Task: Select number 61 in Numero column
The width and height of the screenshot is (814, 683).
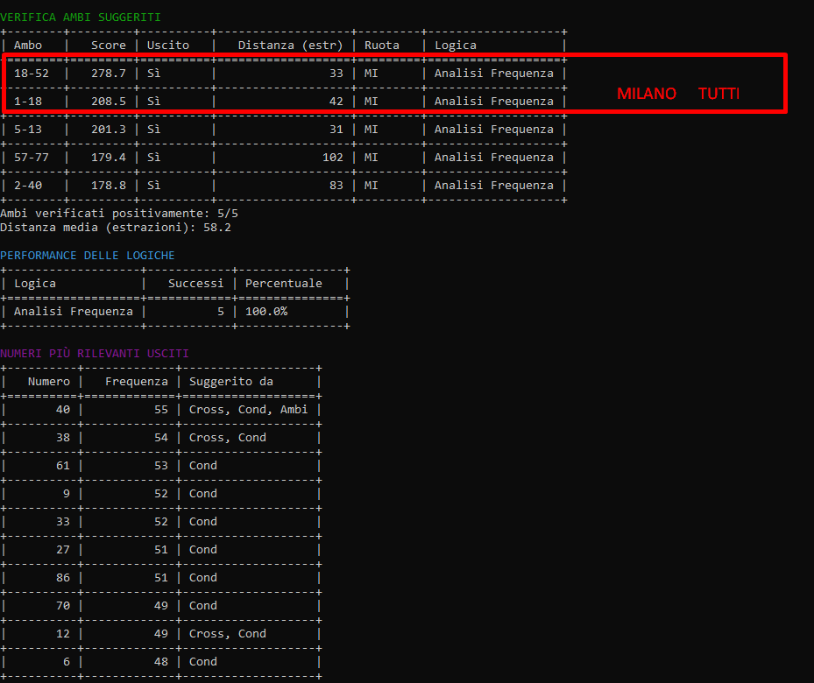Action: (x=63, y=465)
